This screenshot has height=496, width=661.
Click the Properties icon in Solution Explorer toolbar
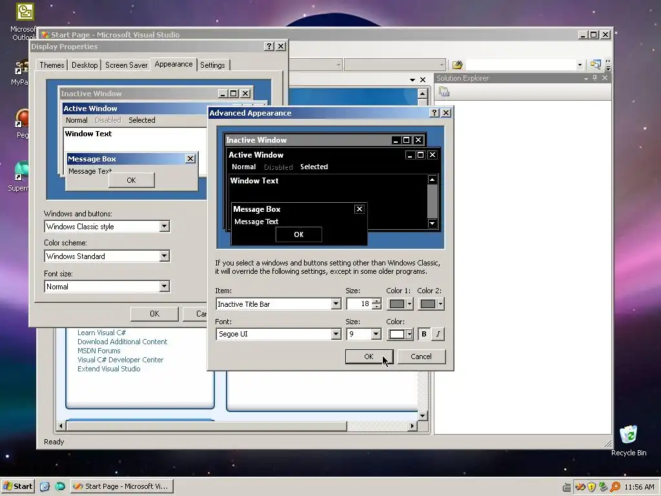pyautogui.click(x=444, y=92)
